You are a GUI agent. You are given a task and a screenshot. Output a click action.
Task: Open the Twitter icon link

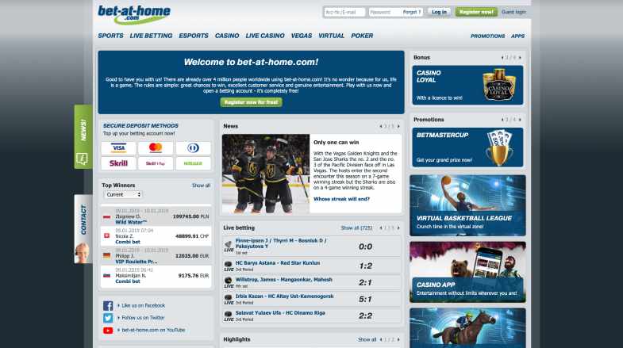tap(108, 318)
